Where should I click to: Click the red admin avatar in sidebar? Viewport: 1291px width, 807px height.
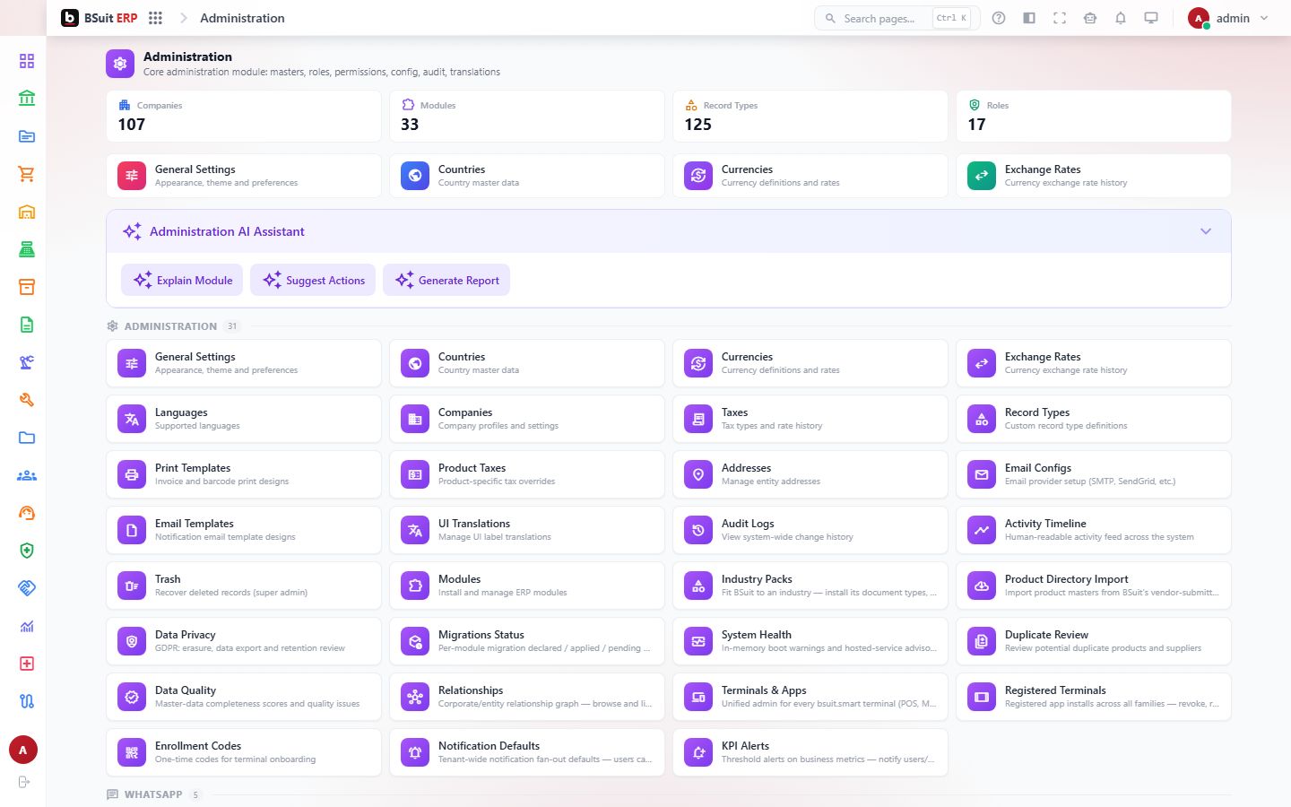23,750
